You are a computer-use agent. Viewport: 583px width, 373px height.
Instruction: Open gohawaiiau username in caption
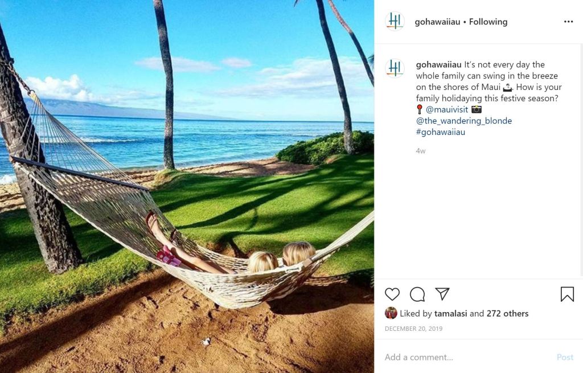pyautogui.click(x=438, y=65)
